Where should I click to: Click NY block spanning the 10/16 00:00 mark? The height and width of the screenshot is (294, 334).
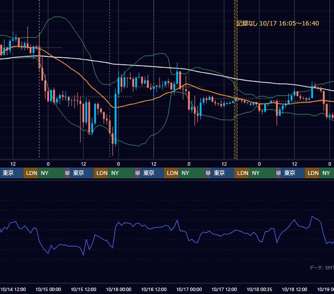pos(121,173)
